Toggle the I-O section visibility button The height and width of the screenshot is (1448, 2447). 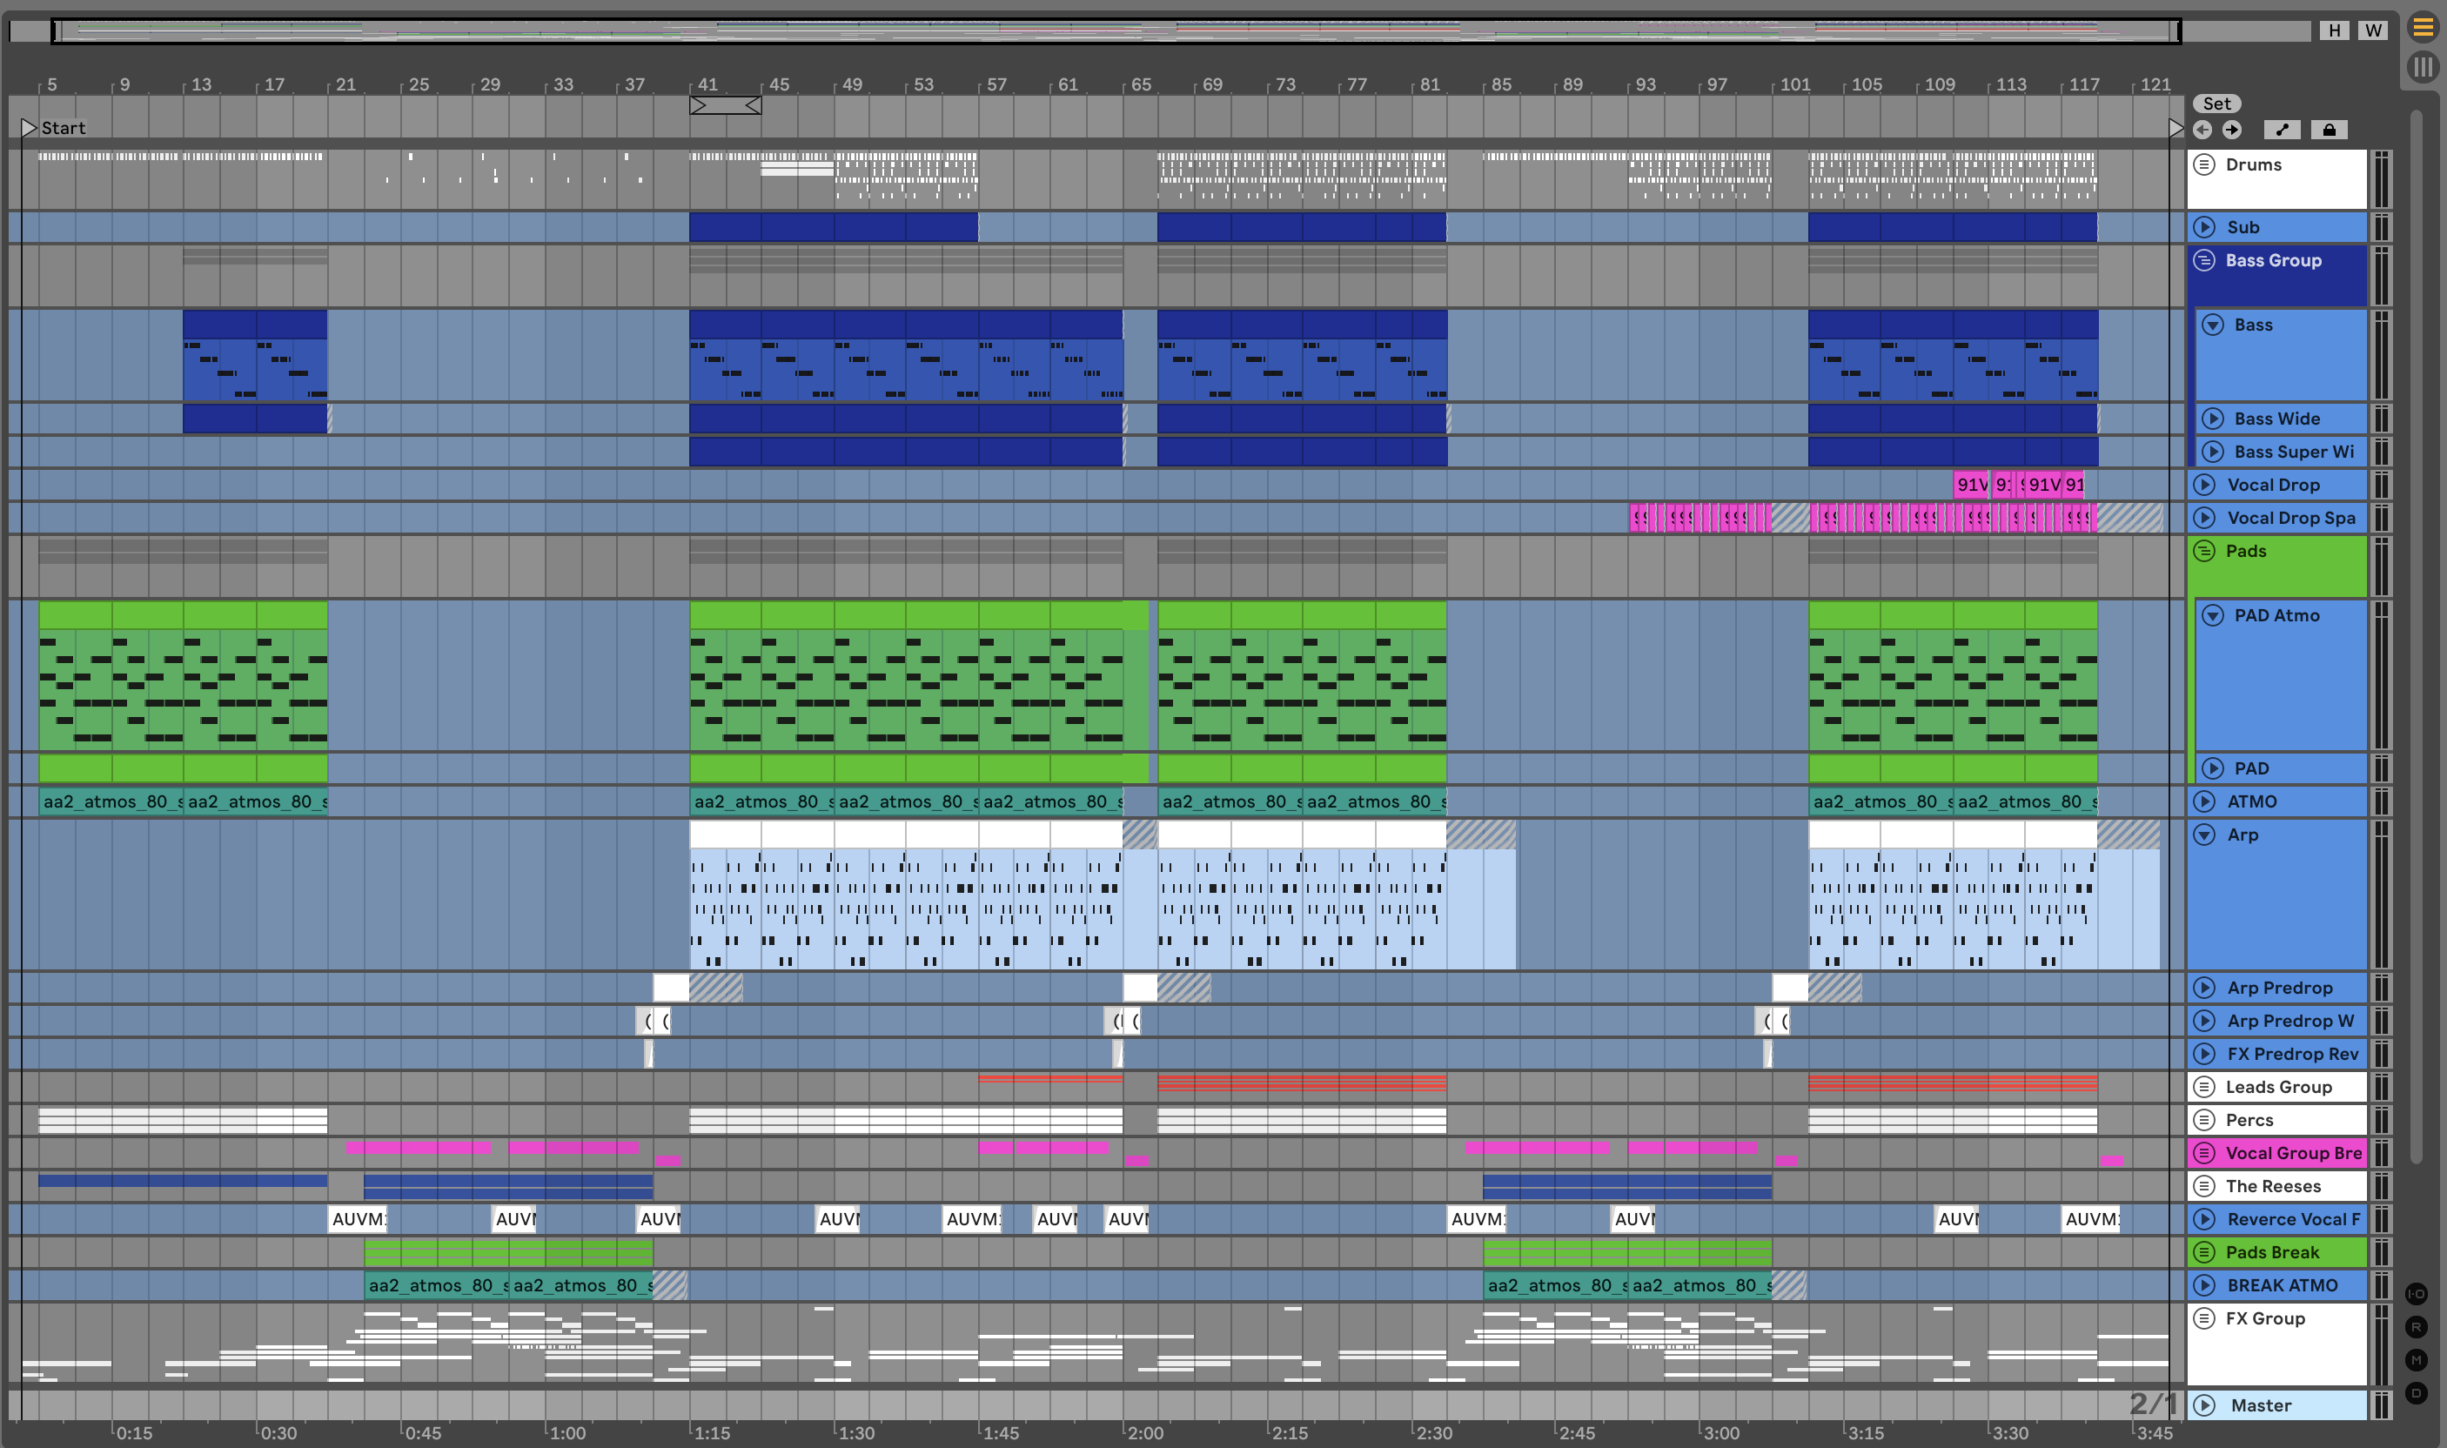2416,1294
